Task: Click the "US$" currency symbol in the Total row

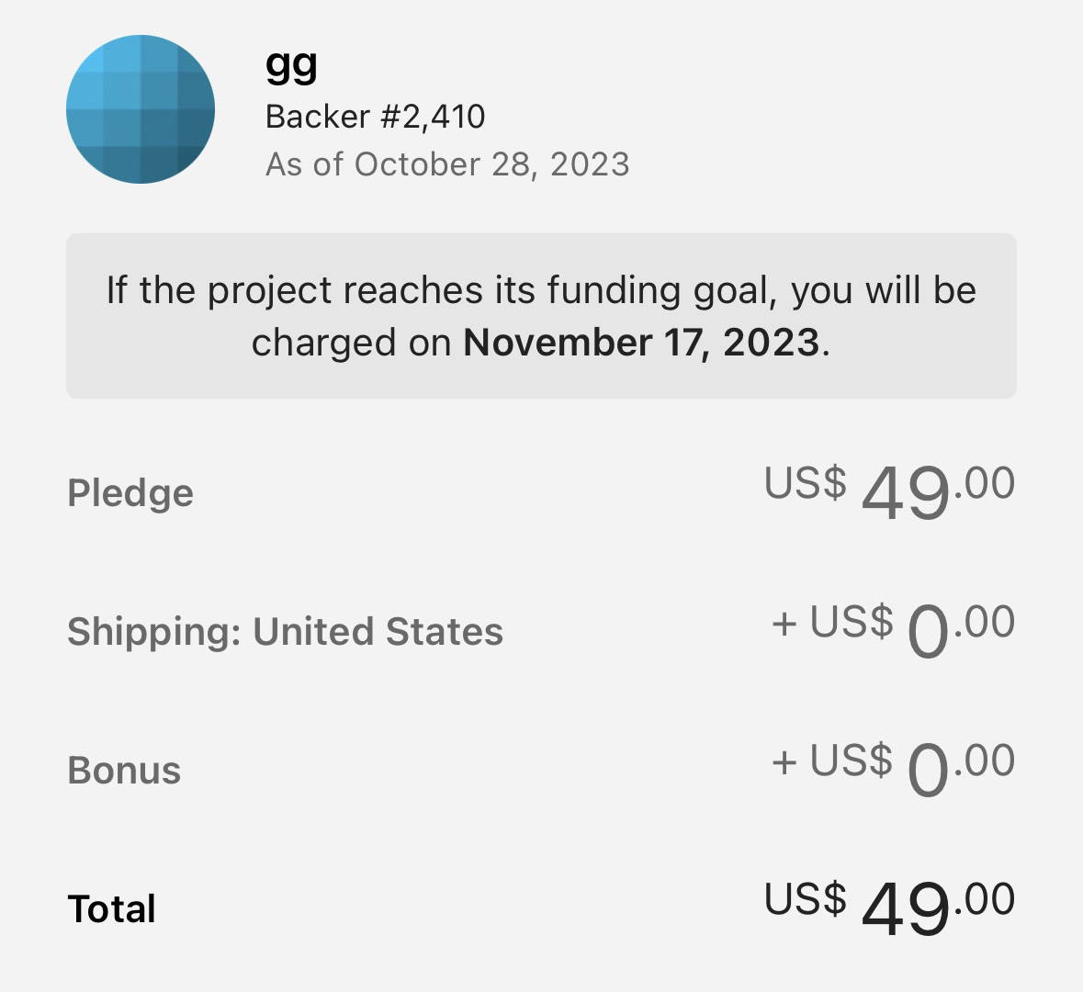Action: (x=805, y=898)
